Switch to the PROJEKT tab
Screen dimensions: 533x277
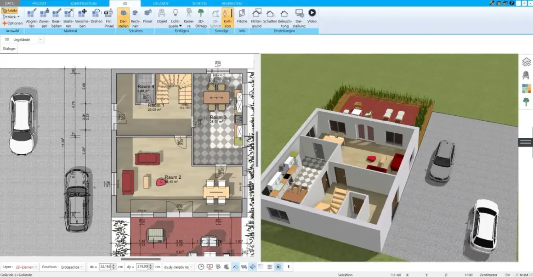[39, 3]
